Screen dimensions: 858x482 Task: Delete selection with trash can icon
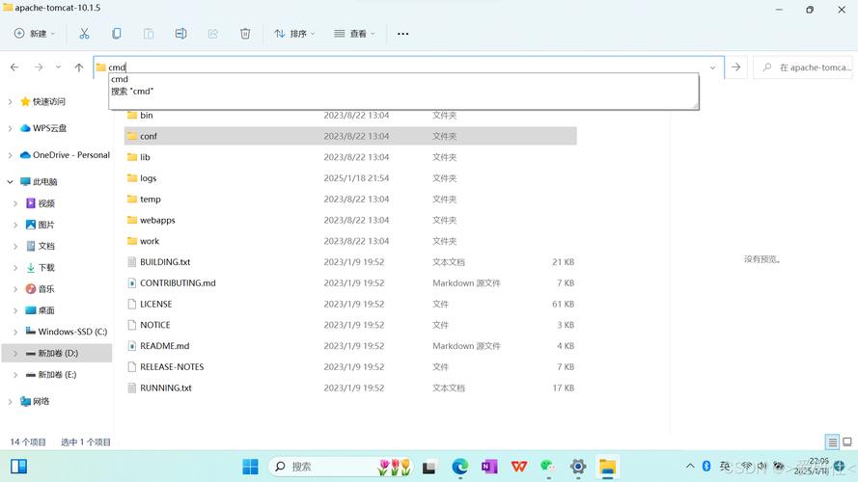coord(245,34)
